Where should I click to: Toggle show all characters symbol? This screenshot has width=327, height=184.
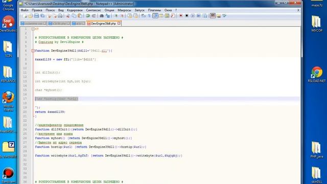coord(149,16)
